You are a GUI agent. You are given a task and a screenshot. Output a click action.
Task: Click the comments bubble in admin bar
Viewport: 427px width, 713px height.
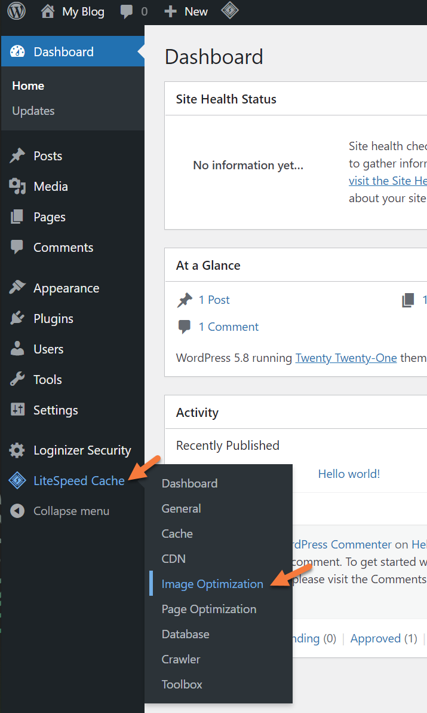point(127,11)
